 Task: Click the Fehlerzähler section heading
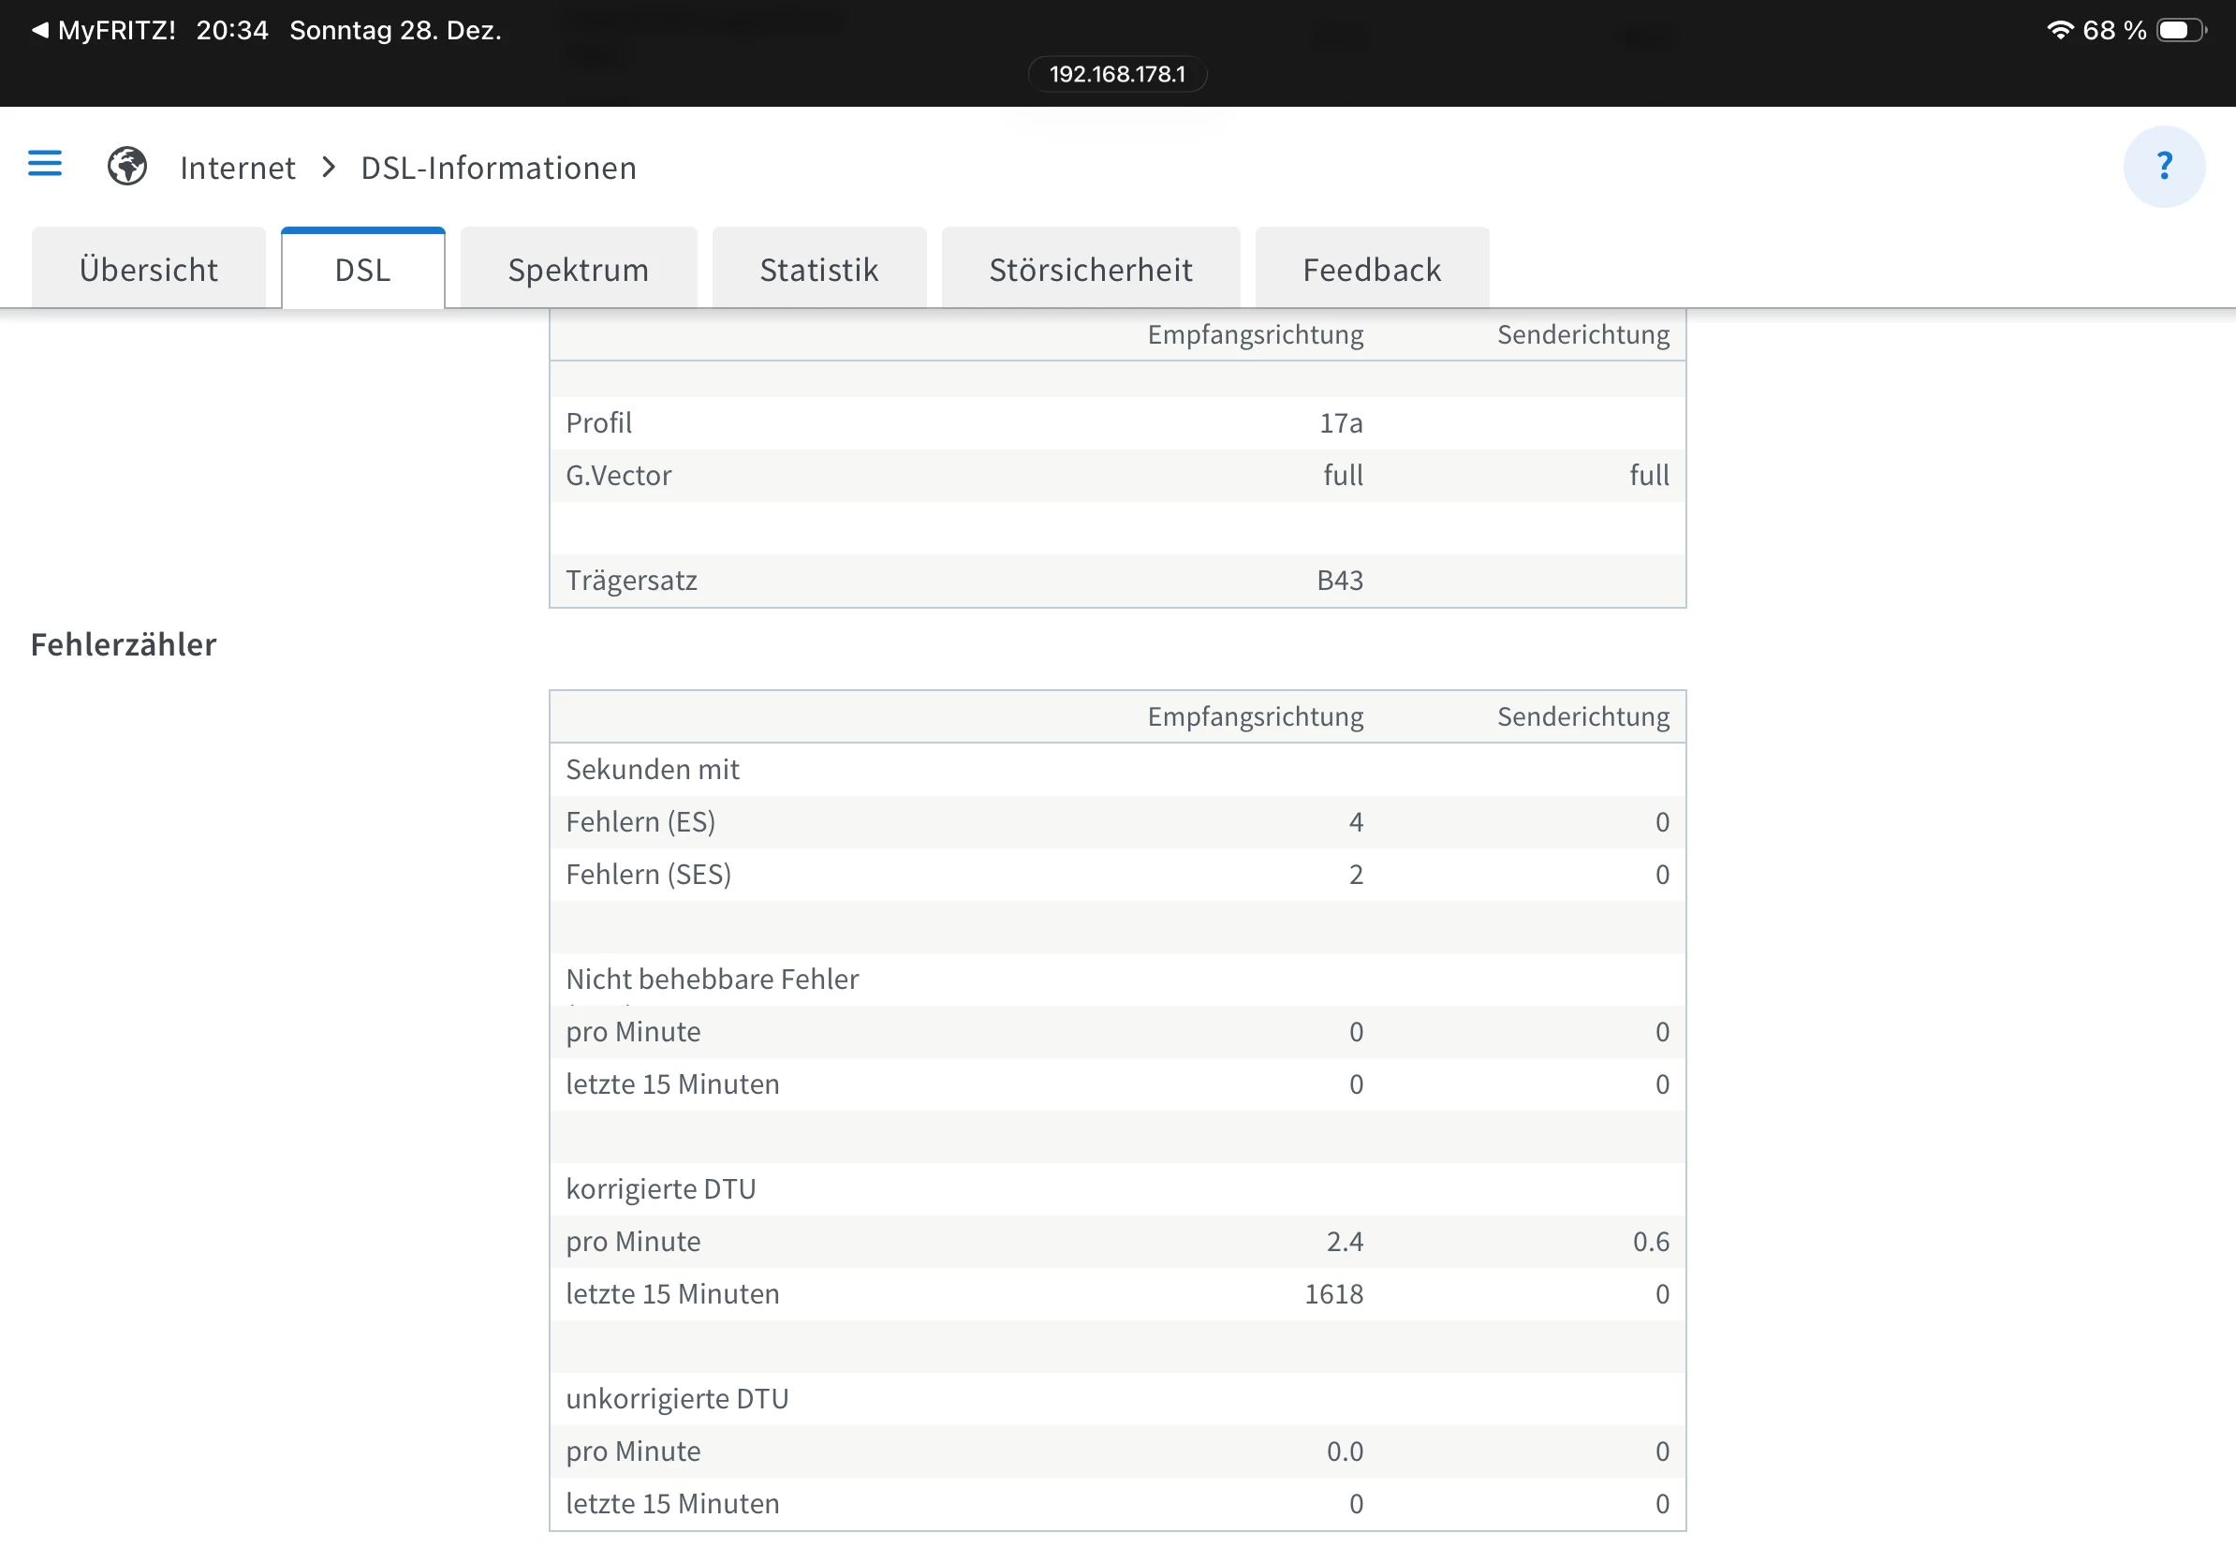click(124, 644)
